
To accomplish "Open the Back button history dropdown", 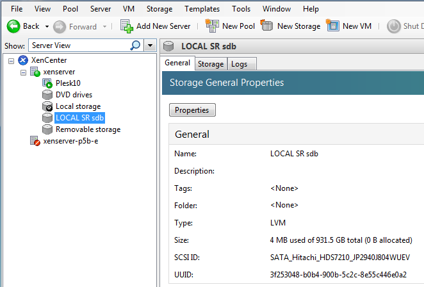I will [46, 26].
